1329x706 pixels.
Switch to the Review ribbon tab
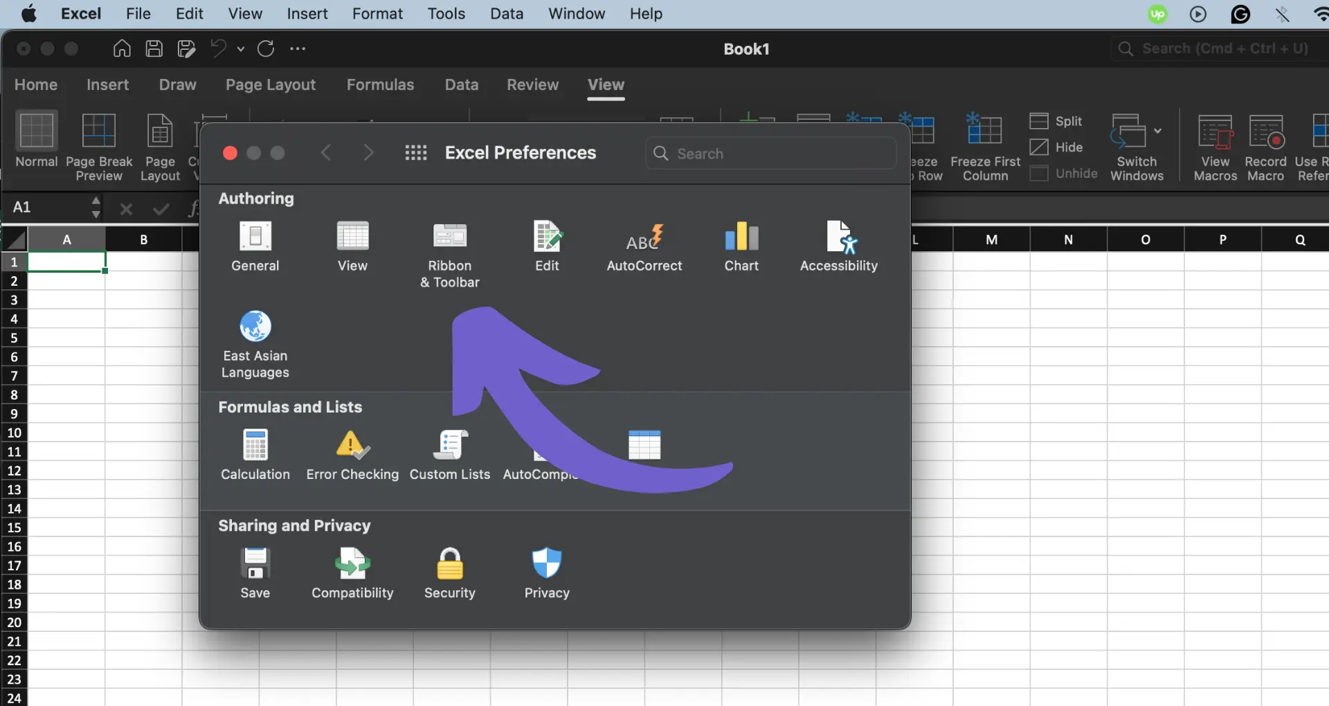point(532,84)
